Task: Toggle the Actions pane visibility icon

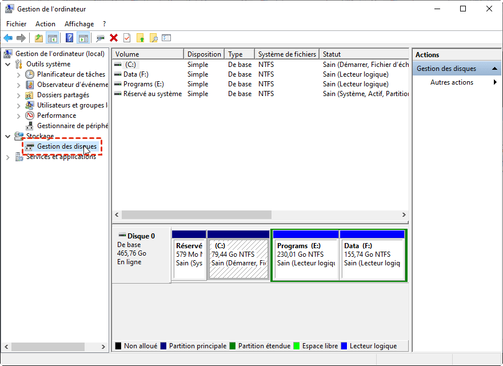Action: tap(83, 38)
